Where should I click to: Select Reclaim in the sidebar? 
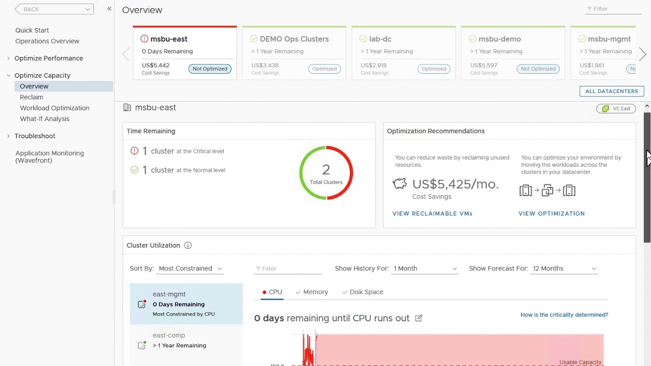(31, 97)
